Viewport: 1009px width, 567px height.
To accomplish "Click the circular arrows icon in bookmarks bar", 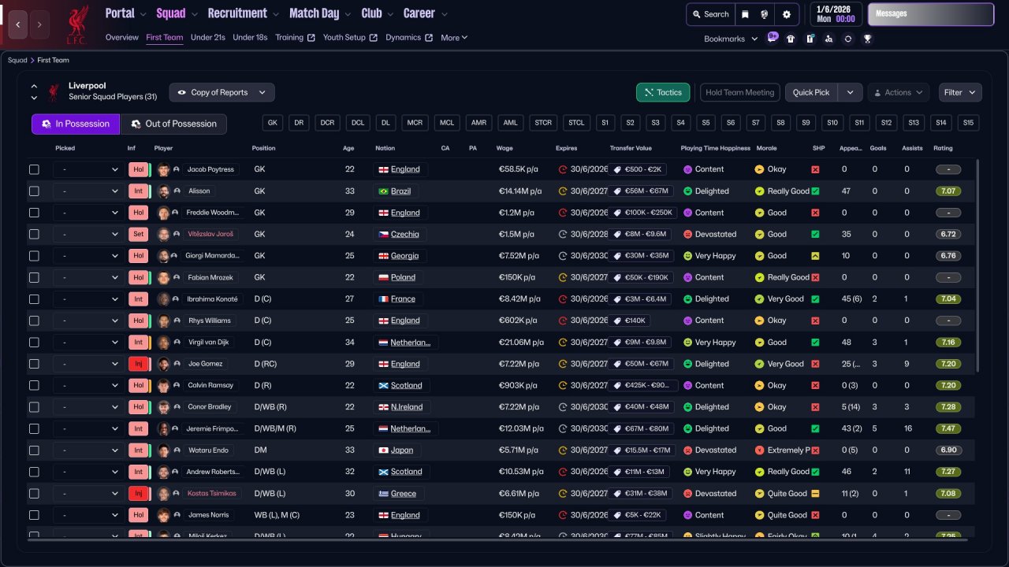I will 847,39.
